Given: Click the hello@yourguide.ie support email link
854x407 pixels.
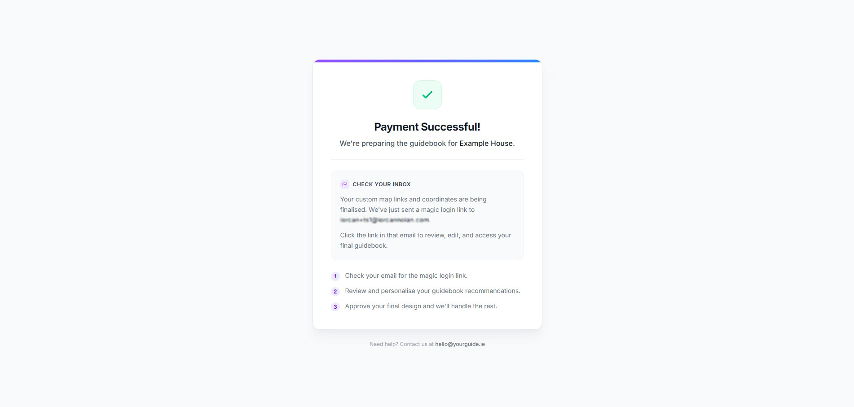Looking at the screenshot, I should 460,344.
